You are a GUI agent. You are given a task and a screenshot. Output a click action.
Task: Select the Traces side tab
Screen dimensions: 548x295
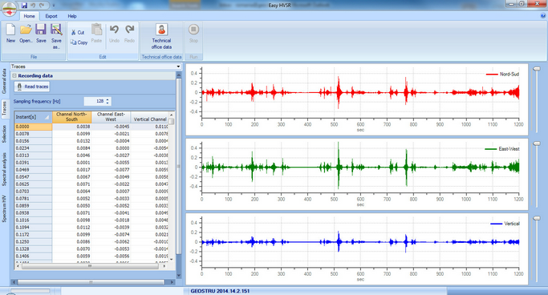[4, 108]
